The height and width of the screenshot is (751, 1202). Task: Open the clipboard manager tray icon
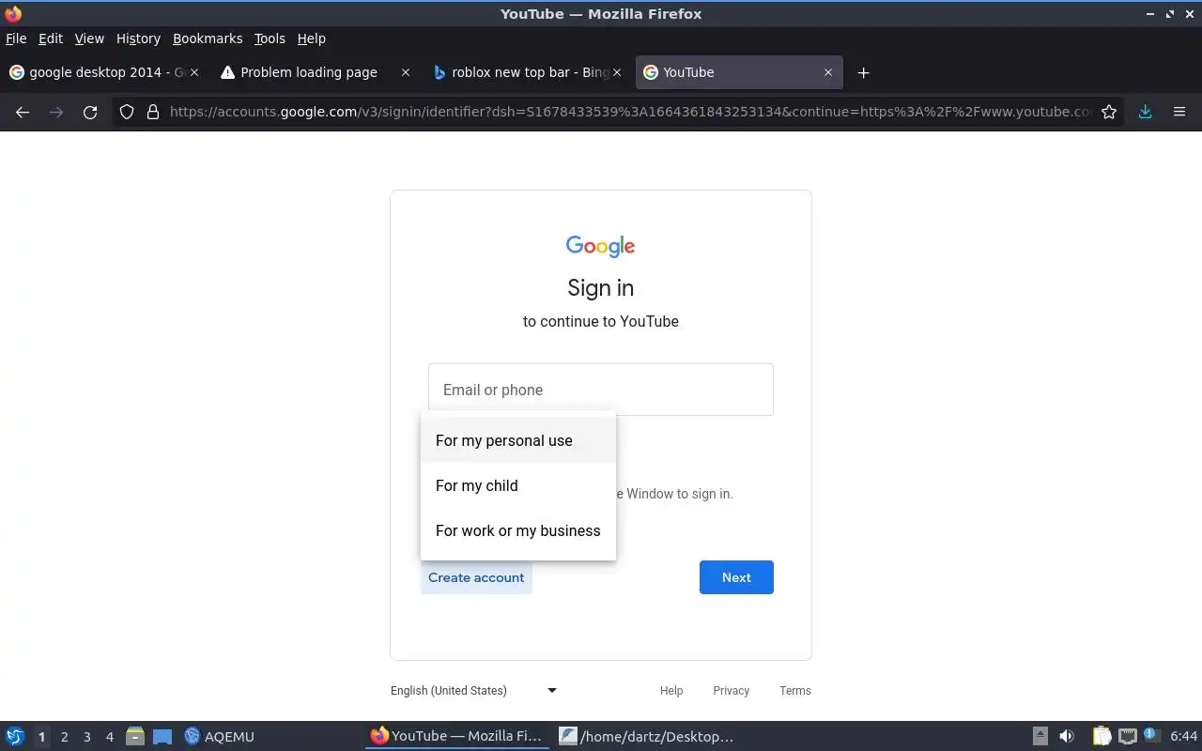click(1102, 736)
